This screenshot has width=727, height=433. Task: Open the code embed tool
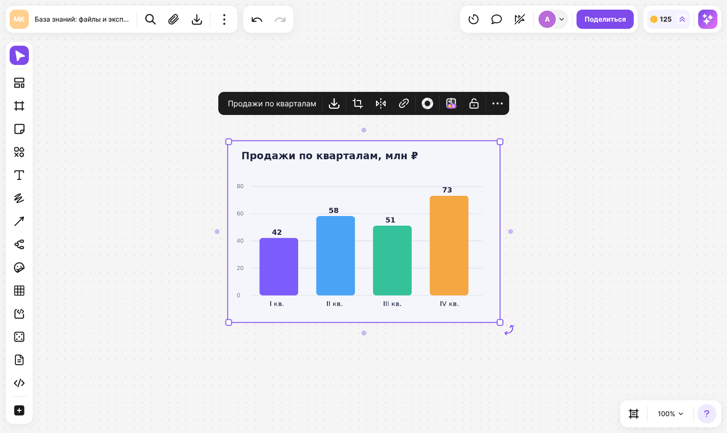tap(19, 383)
